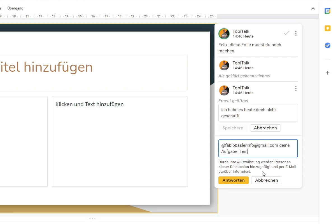
Task: Click the reply field mentioning fabiobaslerinfo@gmail.com
Action: click(x=258, y=148)
